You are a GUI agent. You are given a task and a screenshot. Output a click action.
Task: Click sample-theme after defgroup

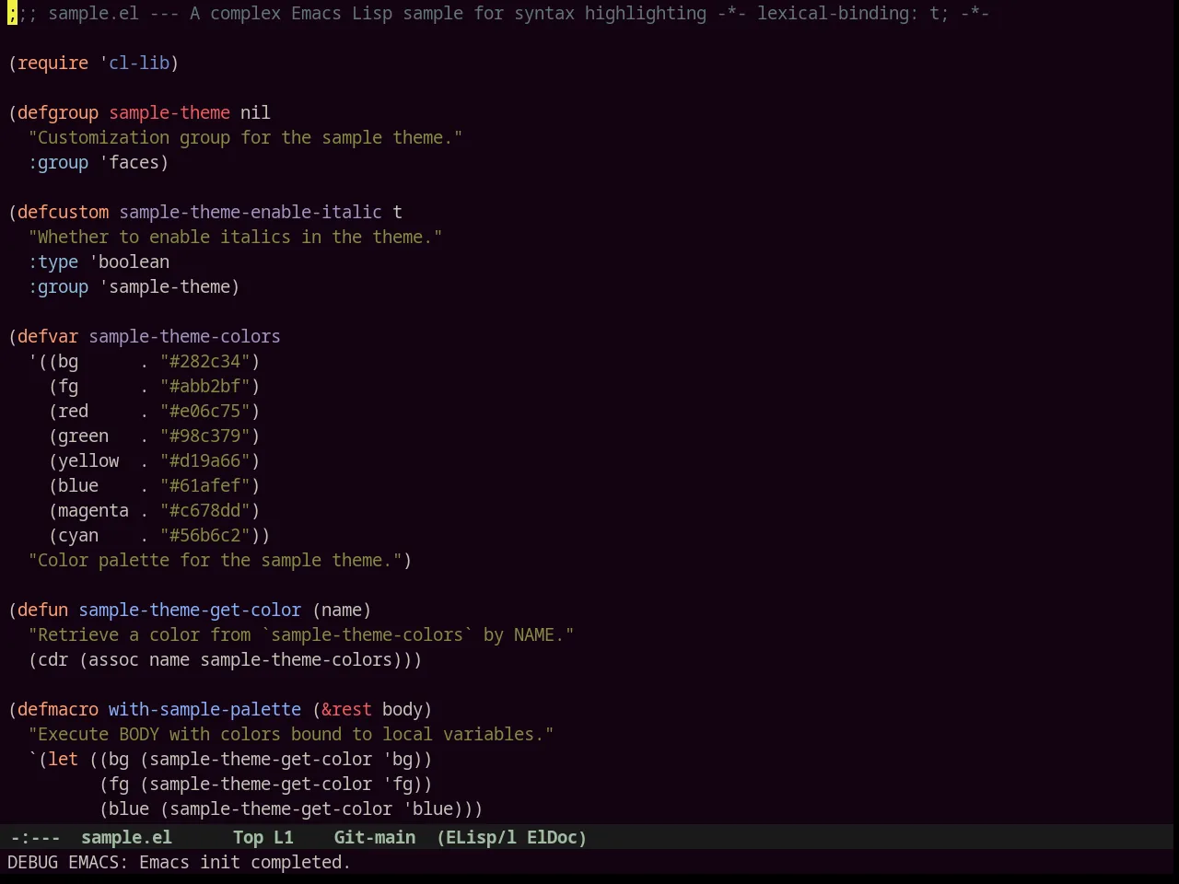coord(169,112)
